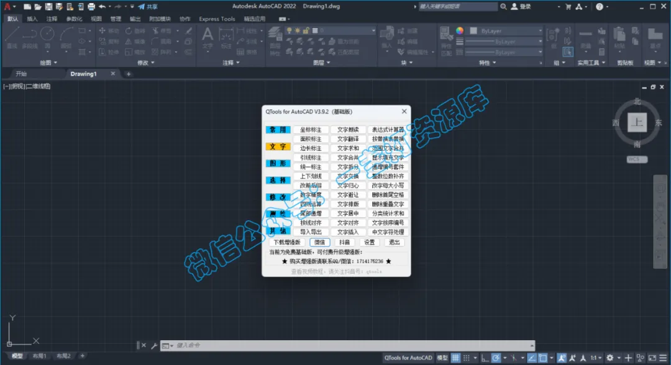Click the status bar customization hamburger icon
This screenshot has height=365, width=671.
(x=663, y=358)
